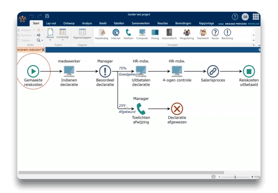Insert a Telefoon step from the ribbon
The height and width of the screenshot is (193, 278).
pos(128,34)
